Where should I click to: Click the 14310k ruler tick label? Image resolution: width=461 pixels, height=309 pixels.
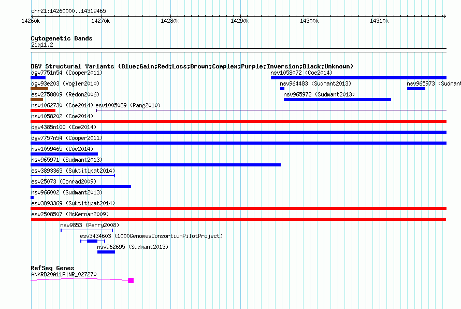click(x=379, y=21)
